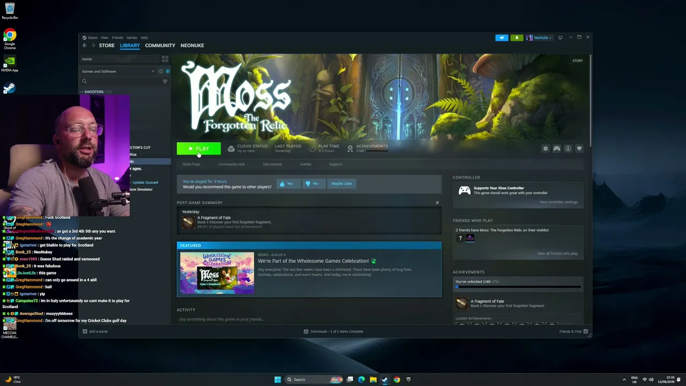Dismiss the Post-Game Summary panel
686x386 pixels.
coord(437,203)
